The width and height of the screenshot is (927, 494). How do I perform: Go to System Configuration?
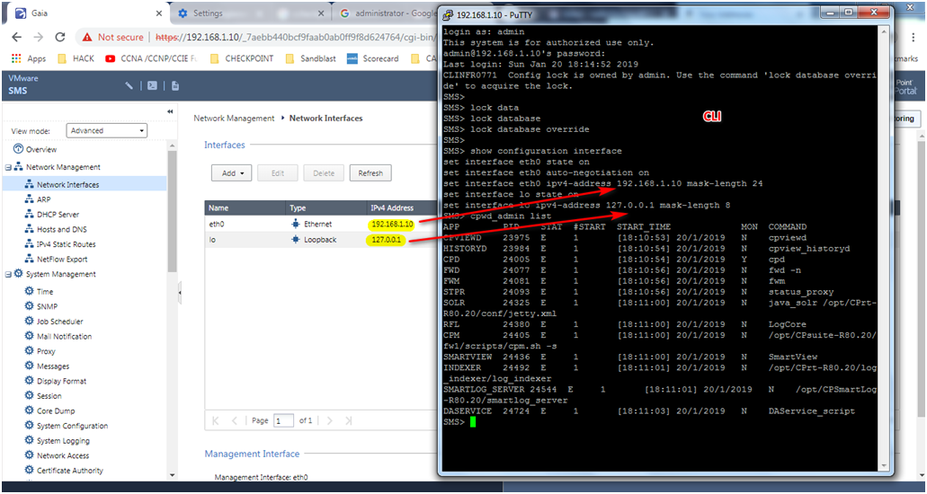click(72, 426)
